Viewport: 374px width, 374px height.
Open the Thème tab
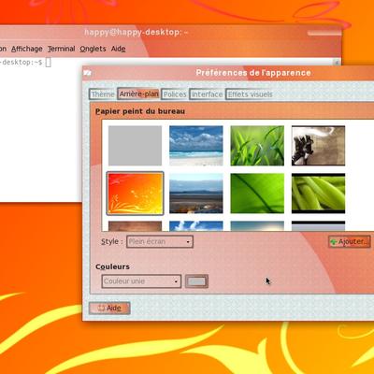[102, 94]
